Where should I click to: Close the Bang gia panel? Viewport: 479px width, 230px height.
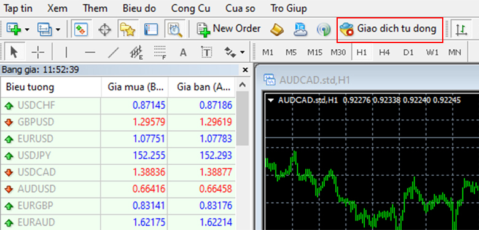(245, 70)
